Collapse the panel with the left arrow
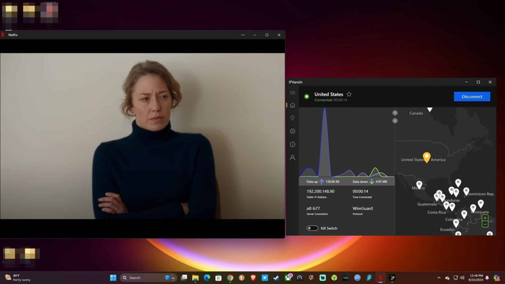 (x=395, y=120)
